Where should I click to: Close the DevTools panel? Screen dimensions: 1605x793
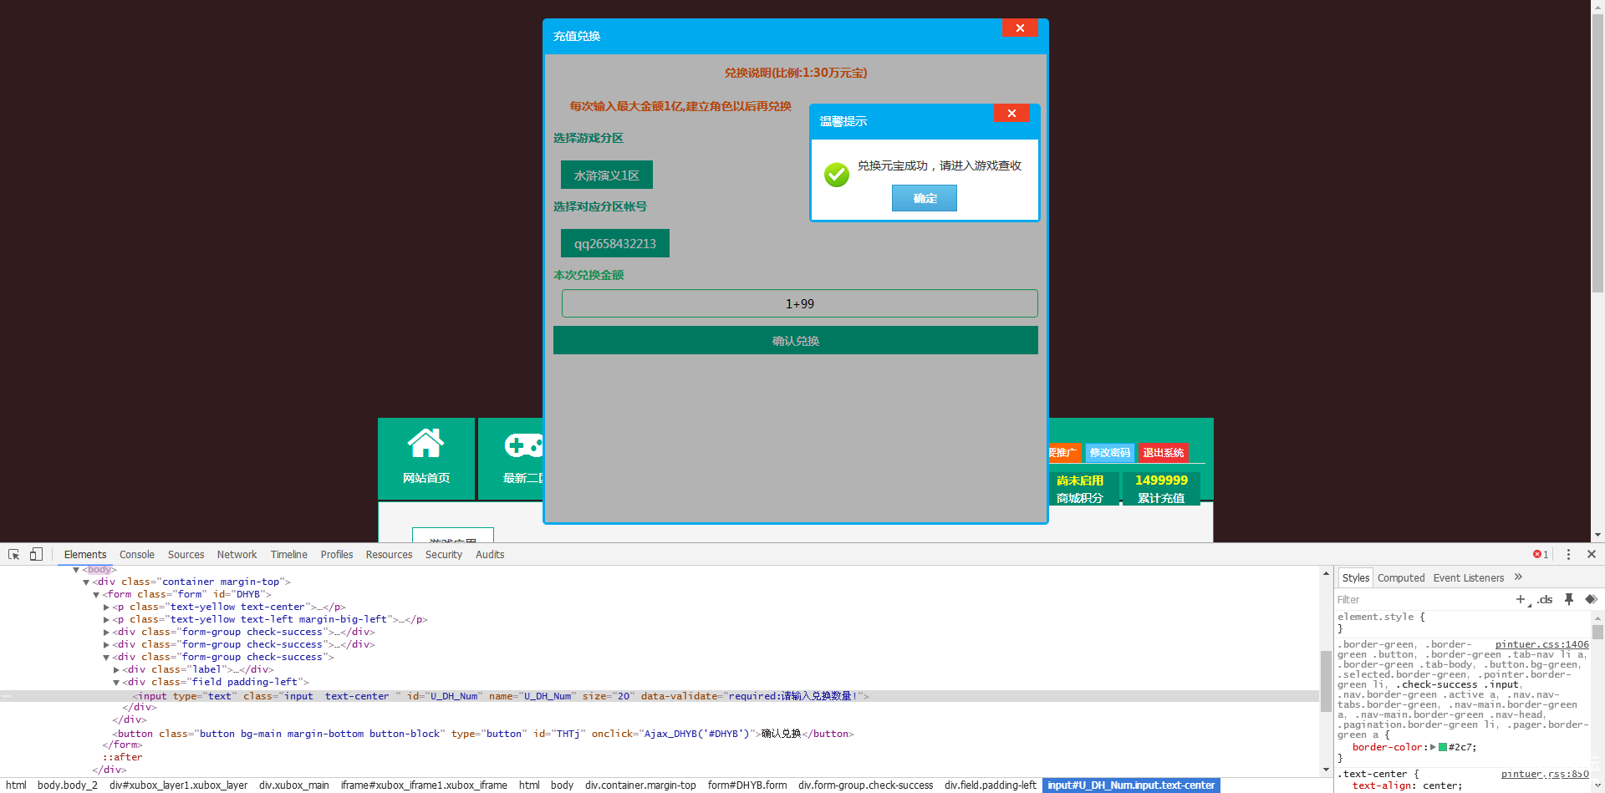pyautogui.click(x=1592, y=554)
